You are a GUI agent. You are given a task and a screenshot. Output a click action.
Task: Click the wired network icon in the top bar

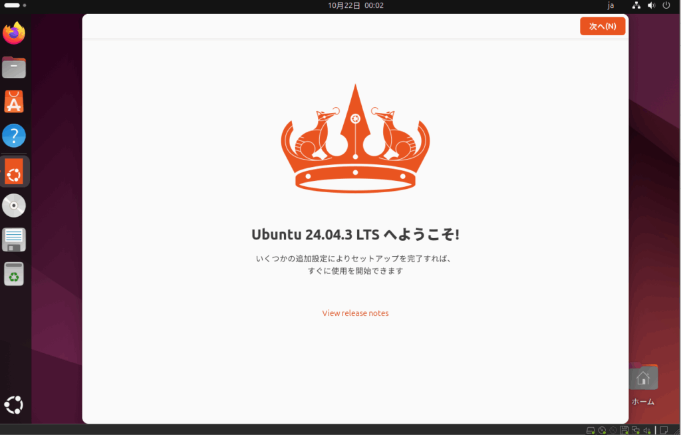636,5
